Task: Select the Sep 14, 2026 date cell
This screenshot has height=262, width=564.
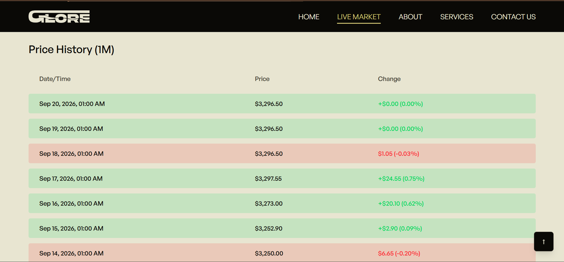Action: point(71,253)
